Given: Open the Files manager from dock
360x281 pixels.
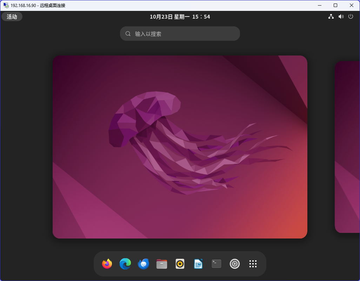Looking at the screenshot, I should click(x=162, y=264).
